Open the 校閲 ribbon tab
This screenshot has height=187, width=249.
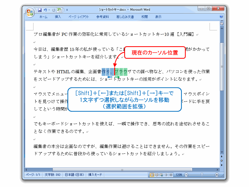(x=144, y=17)
